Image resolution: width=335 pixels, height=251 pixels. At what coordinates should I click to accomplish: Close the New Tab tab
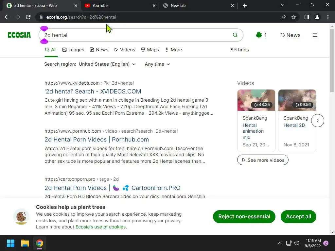point(232,6)
